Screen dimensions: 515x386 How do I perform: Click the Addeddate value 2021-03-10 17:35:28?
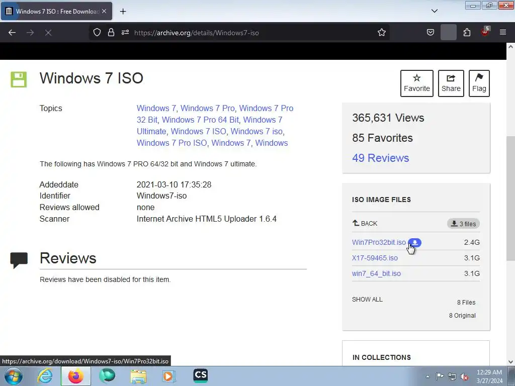[x=174, y=185]
